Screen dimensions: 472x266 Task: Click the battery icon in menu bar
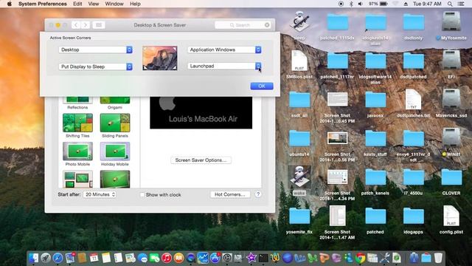coord(383,4)
